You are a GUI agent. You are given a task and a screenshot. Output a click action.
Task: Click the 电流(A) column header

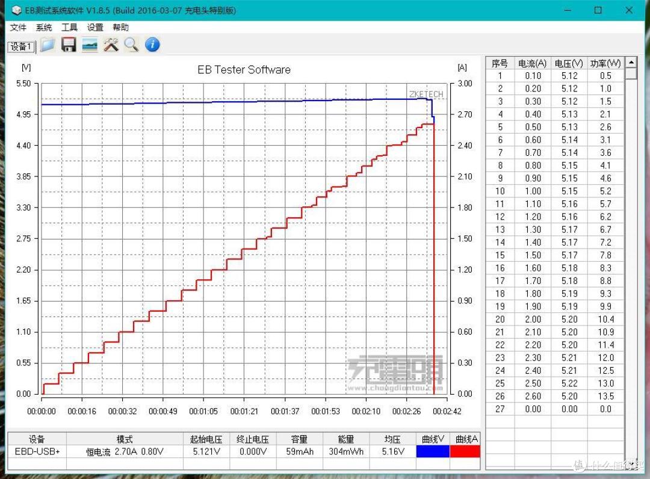coord(533,63)
